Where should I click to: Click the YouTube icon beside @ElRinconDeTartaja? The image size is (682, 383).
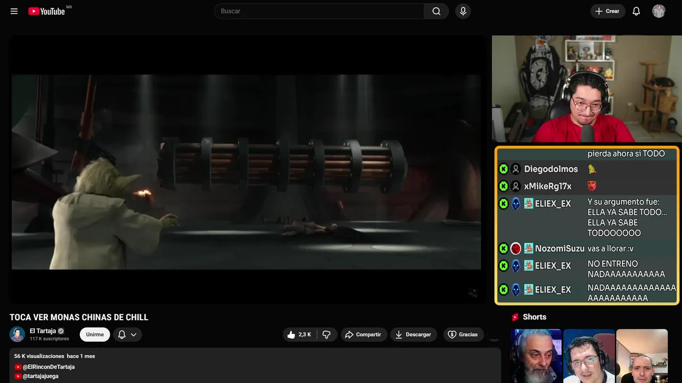coord(18,367)
